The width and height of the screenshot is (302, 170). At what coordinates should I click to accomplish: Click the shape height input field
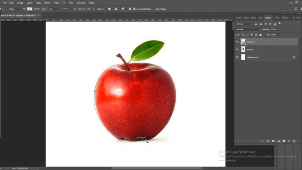pyautogui.click(x=101, y=9)
